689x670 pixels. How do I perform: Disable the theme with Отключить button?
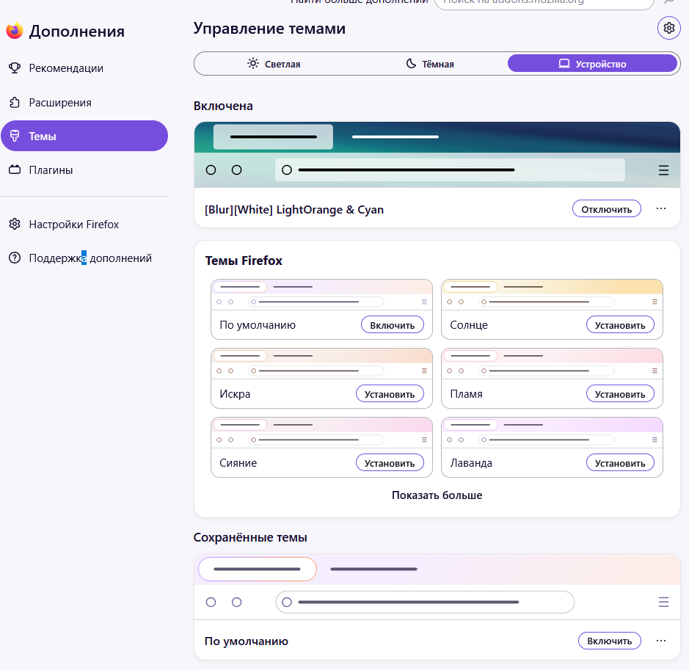(x=606, y=209)
